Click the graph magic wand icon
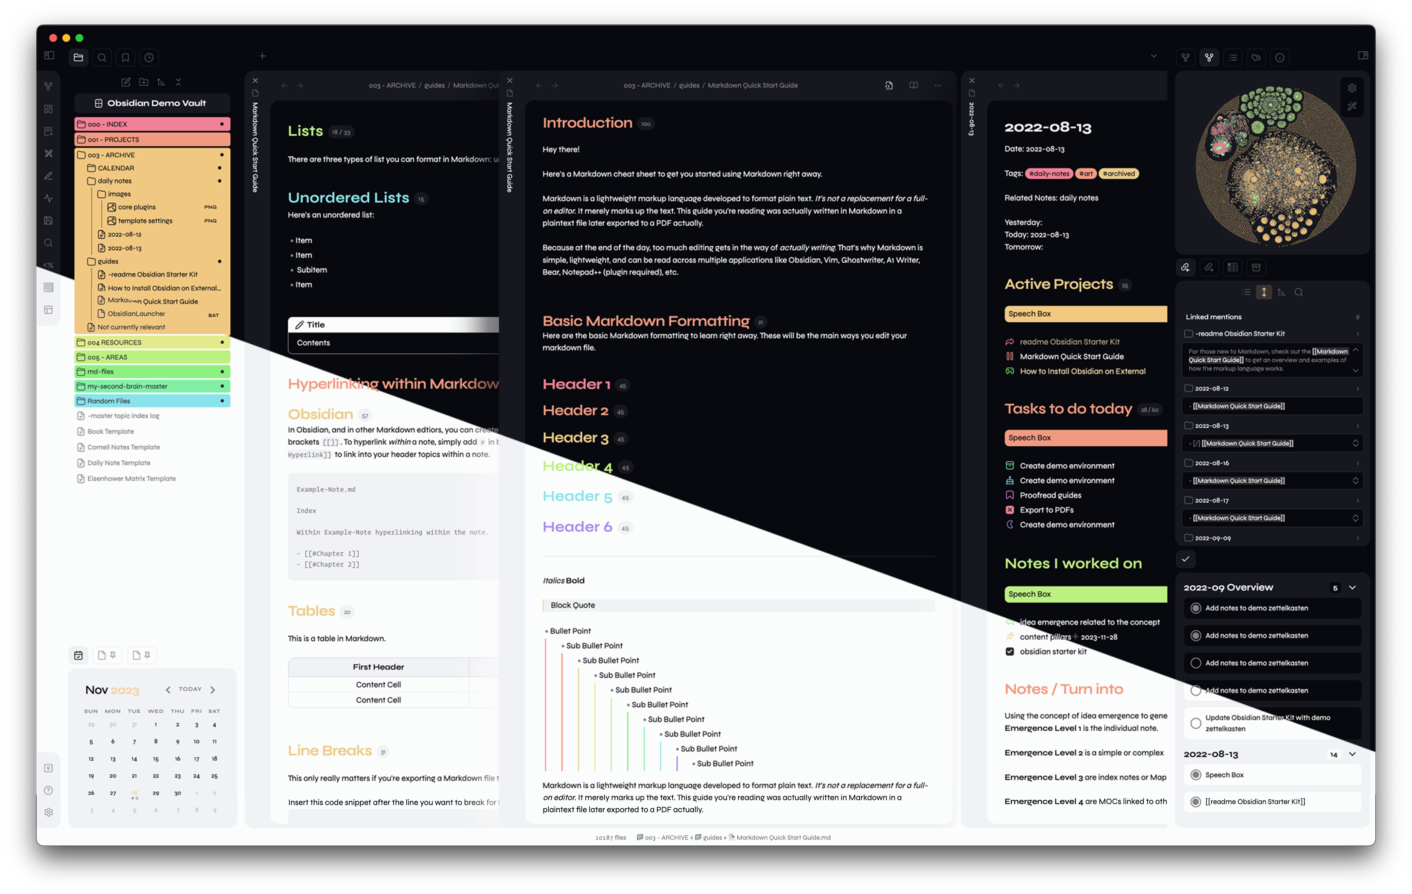The width and height of the screenshot is (1412, 894). pyautogui.click(x=1352, y=107)
